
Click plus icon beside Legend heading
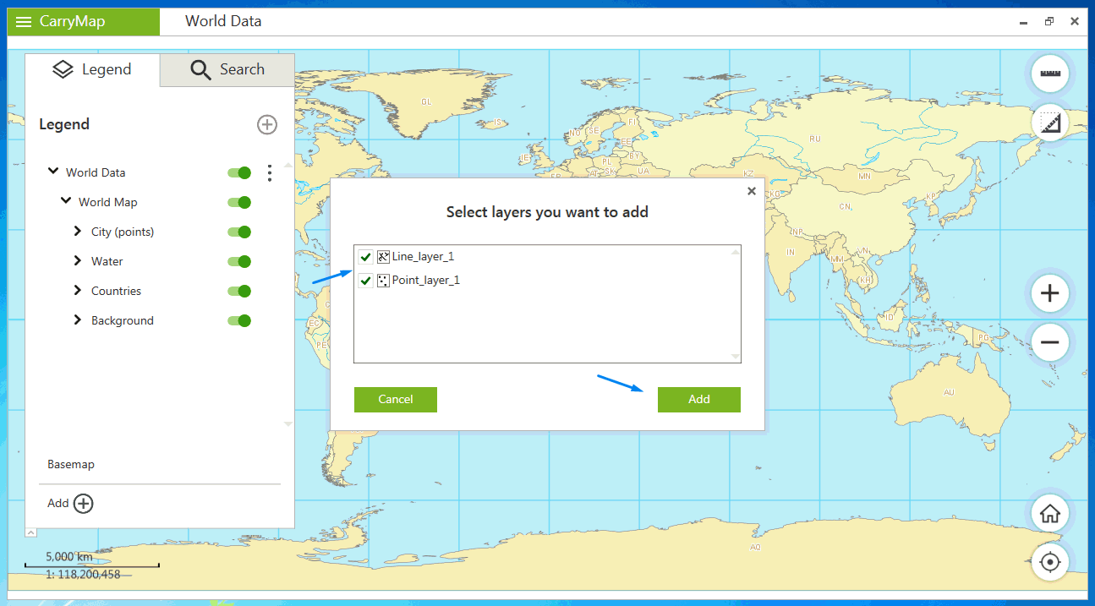[267, 125]
